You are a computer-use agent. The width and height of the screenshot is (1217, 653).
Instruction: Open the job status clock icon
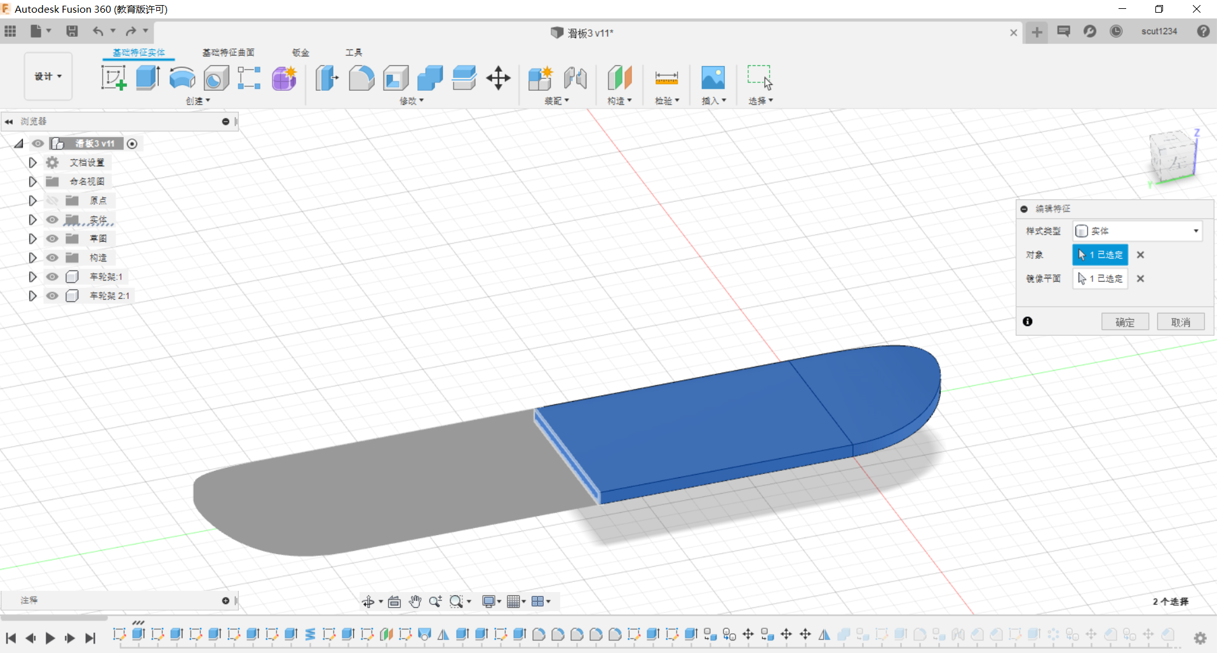[1116, 31]
